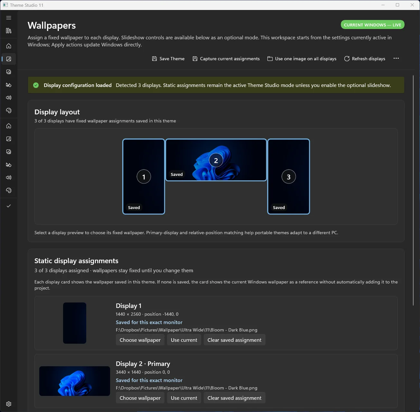The height and width of the screenshot is (412, 420).
Task: Select the highlighted Wallpapers sidebar icon
Action: (9, 59)
